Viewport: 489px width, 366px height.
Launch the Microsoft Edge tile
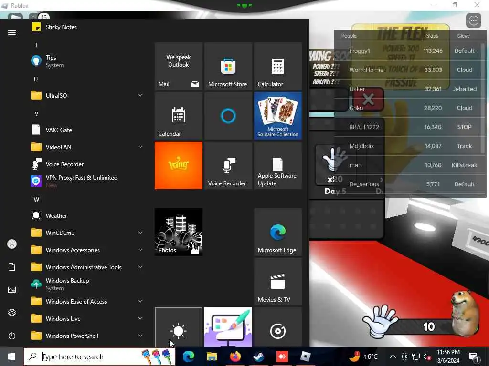point(278,232)
